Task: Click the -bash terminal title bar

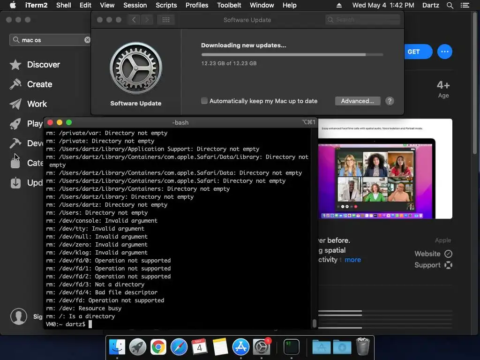Action: point(180,122)
